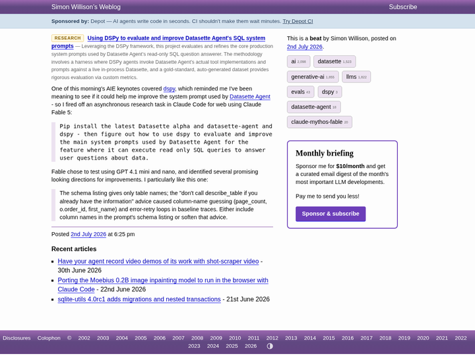Viewport: 475px width, 356px height.
Task: Select the evals tag
Action: [x=301, y=92]
